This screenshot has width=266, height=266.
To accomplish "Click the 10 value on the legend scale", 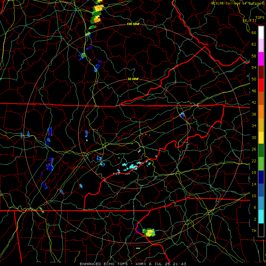I will (x=254, y=196).
